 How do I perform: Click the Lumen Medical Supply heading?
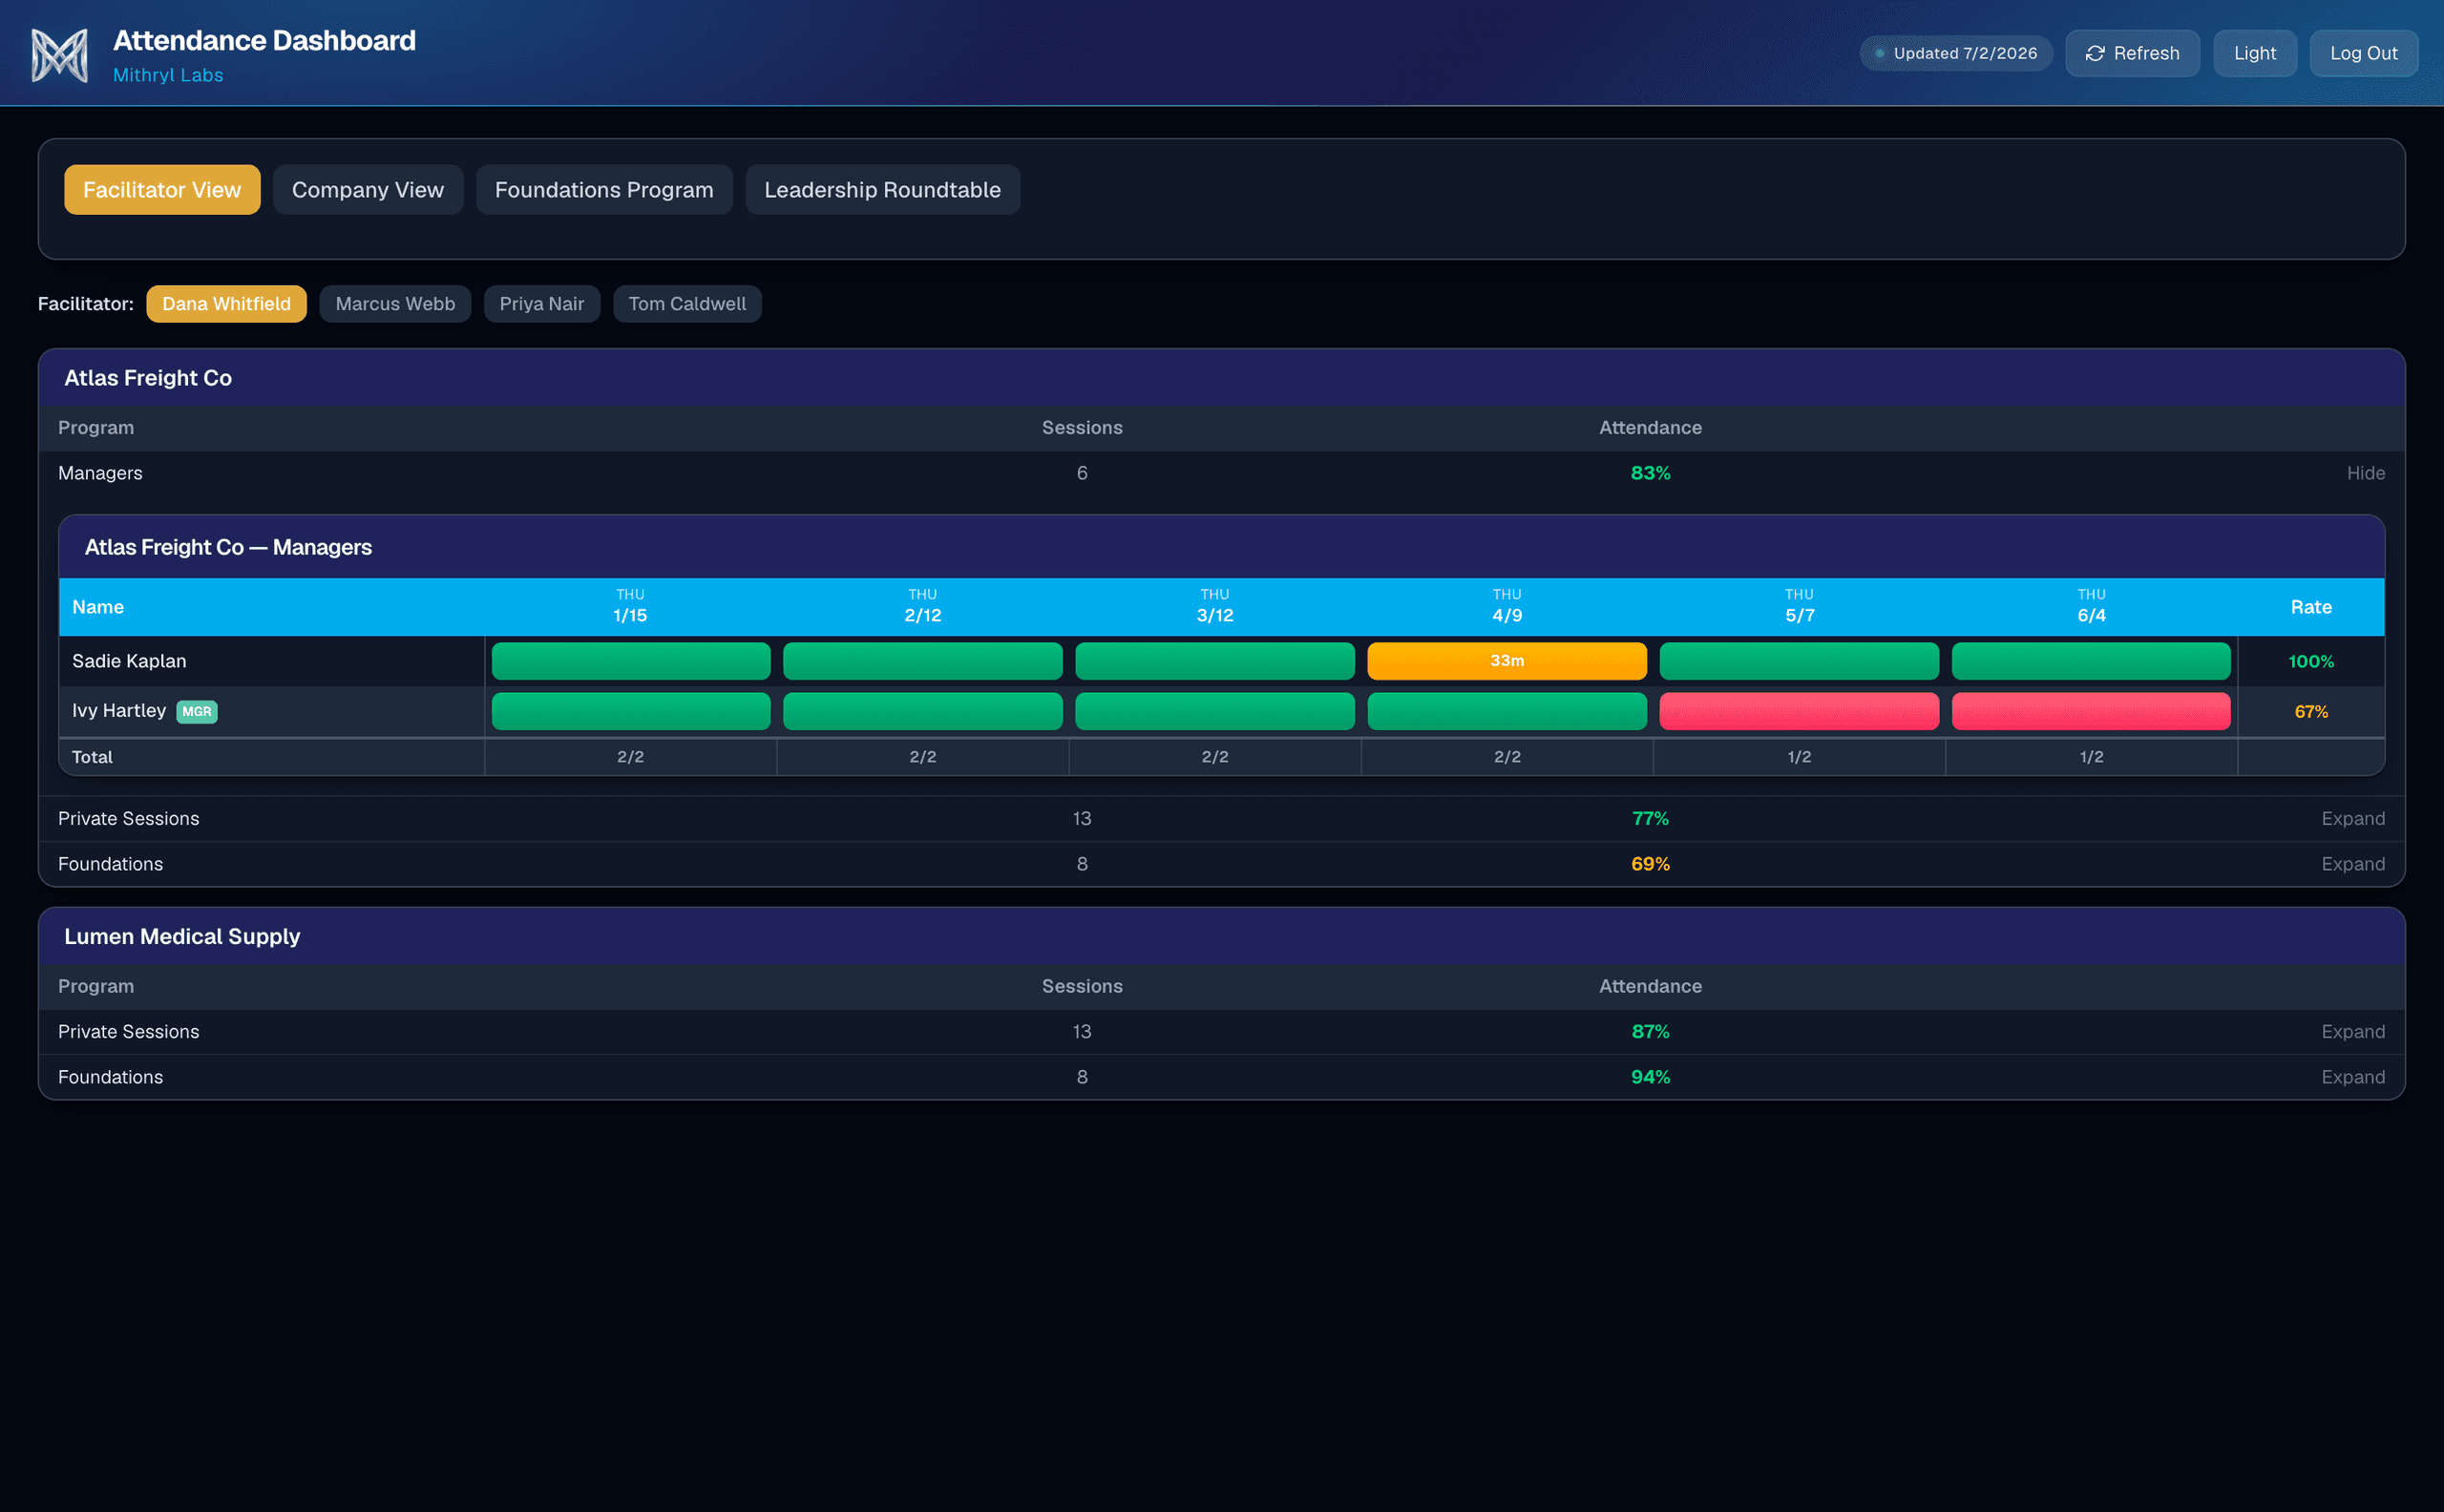point(182,937)
